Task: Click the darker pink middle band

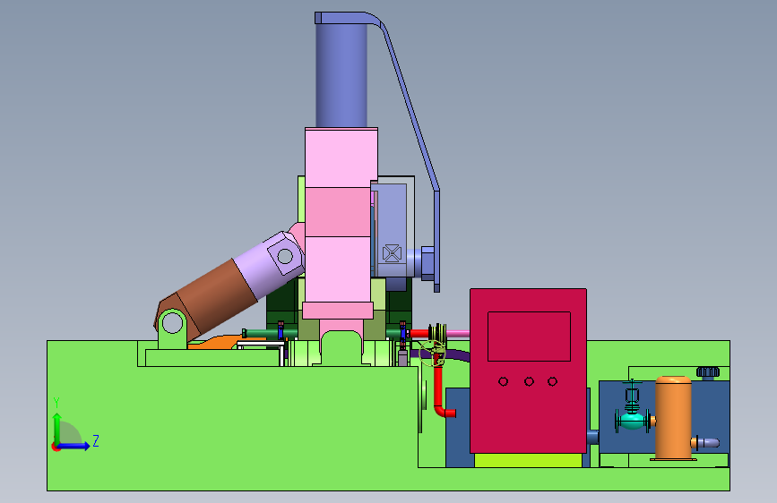Action: tap(338, 212)
